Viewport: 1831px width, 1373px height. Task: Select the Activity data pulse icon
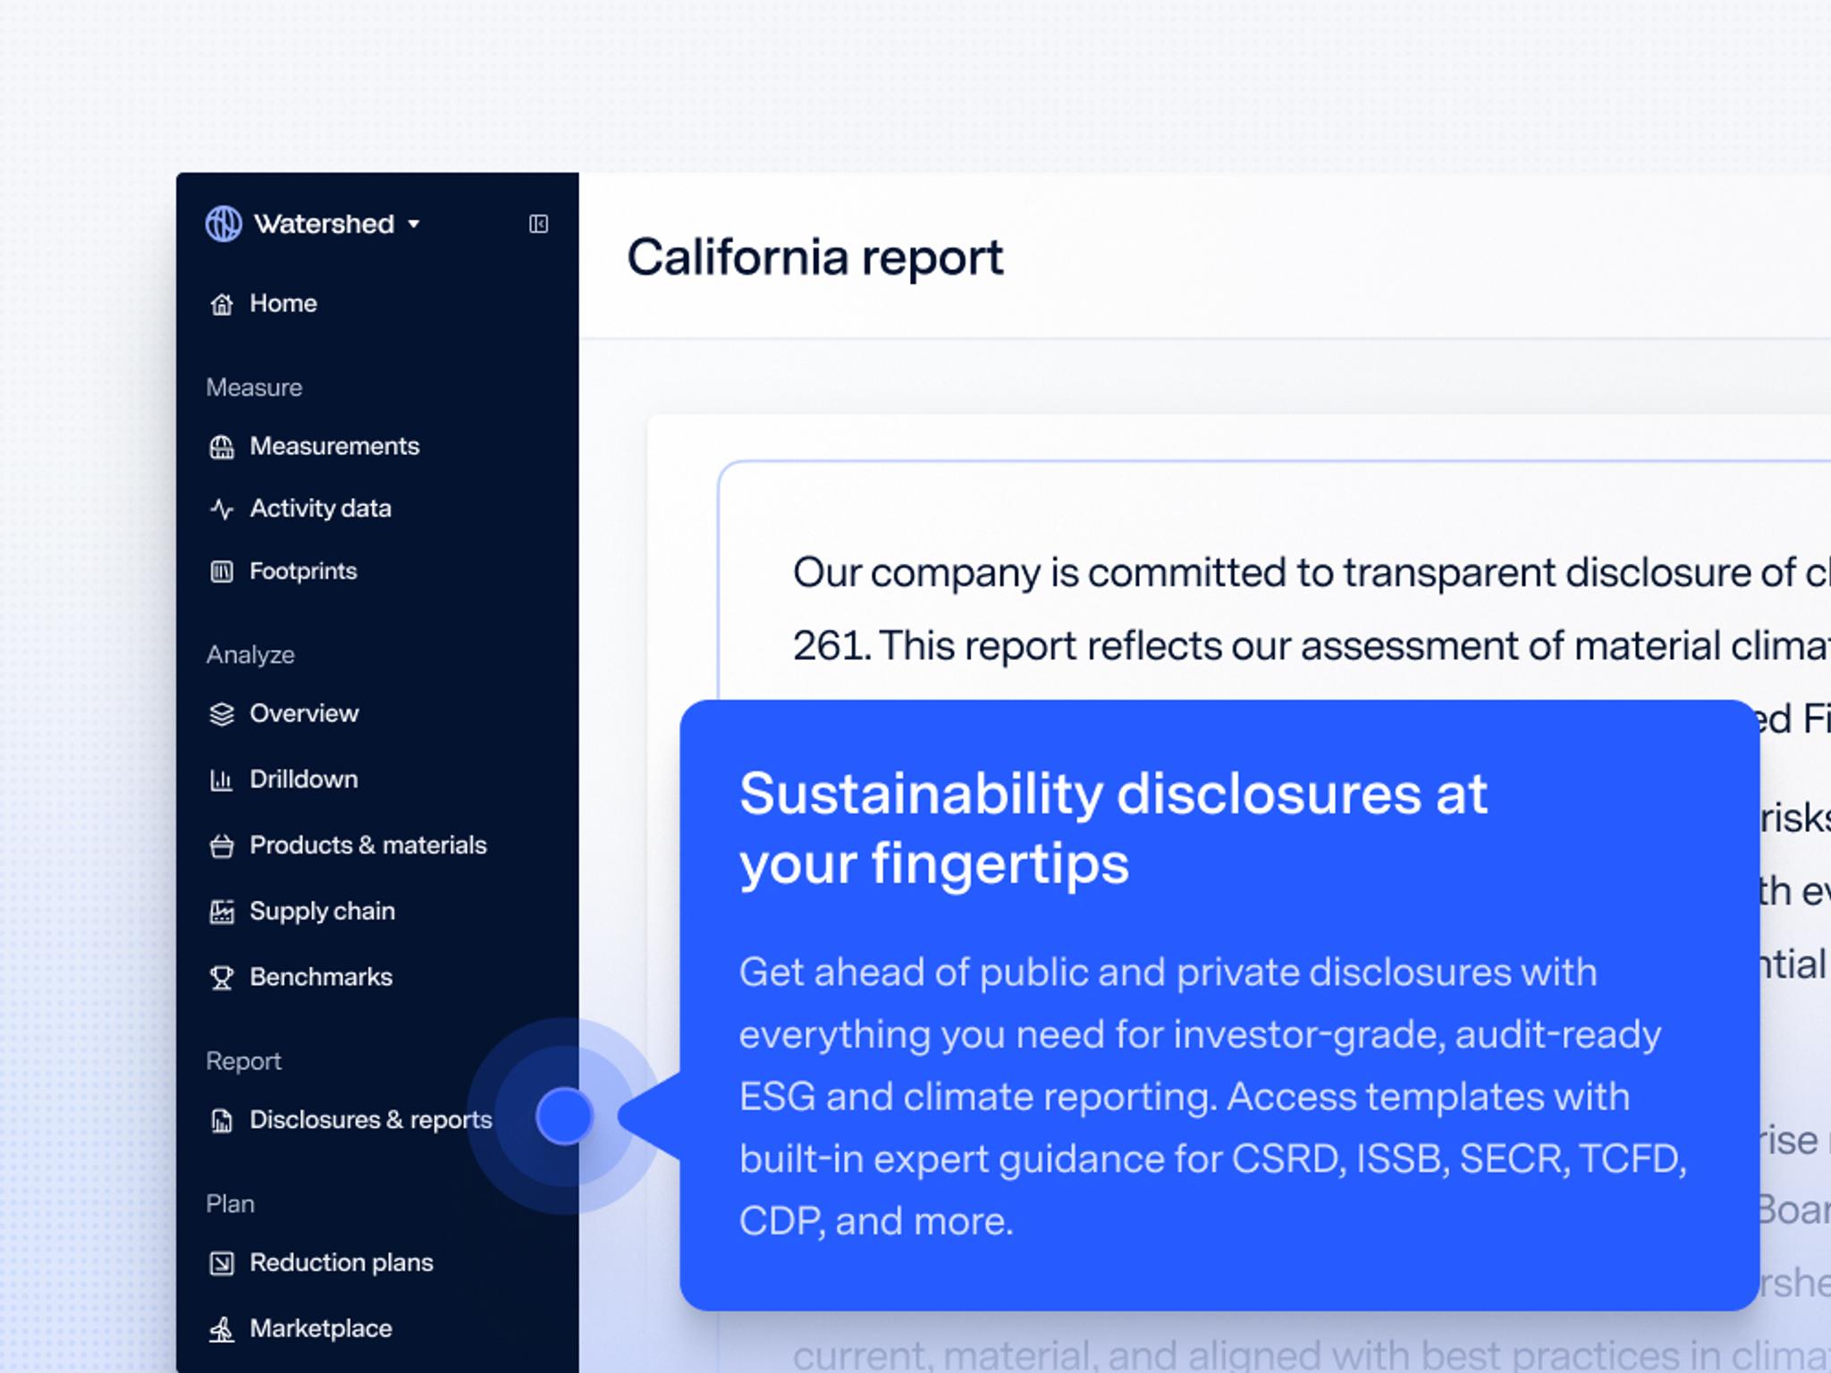(222, 510)
